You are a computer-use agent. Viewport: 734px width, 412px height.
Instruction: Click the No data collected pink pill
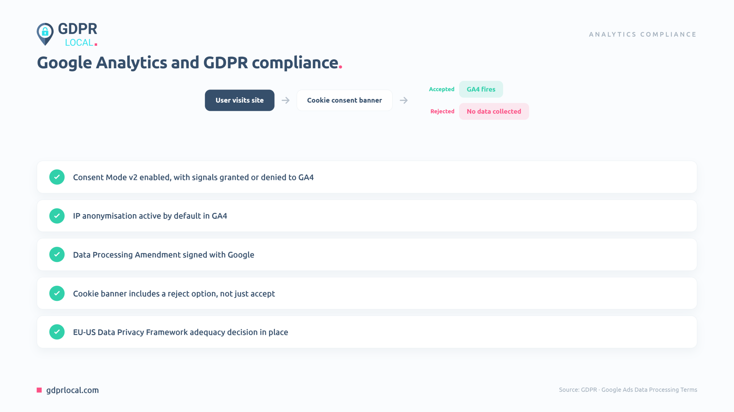[494, 111]
